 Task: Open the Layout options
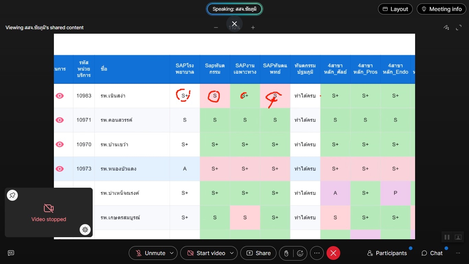(395, 9)
